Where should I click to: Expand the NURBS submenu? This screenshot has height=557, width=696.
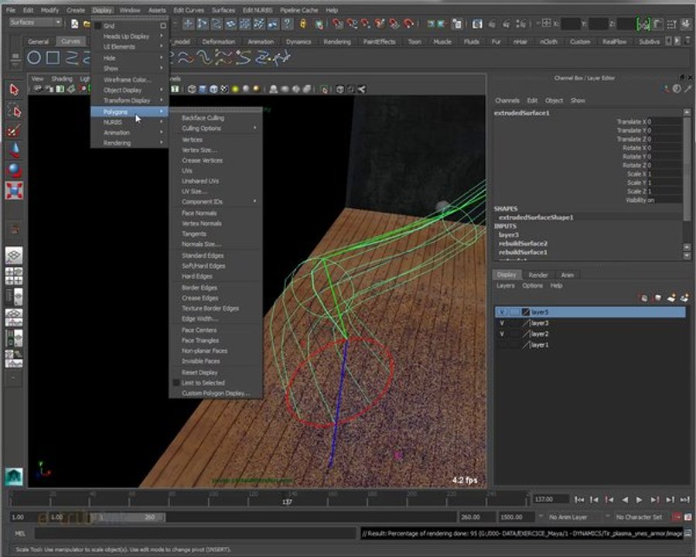pyautogui.click(x=129, y=122)
